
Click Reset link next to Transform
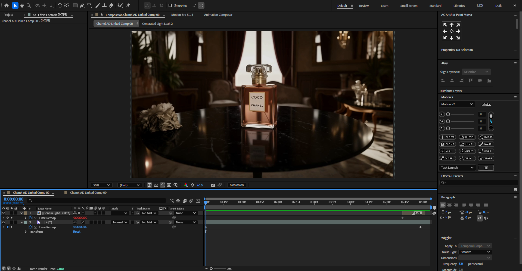[x=77, y=232]
